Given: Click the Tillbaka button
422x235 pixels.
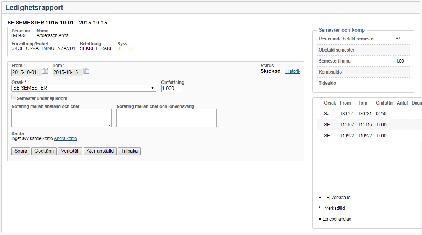Looking at the screenshot, I should tap(129, 151).
